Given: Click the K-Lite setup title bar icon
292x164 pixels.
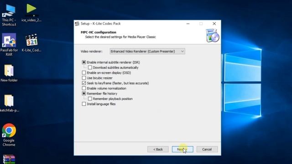Looking at the screenshot, I should (77, 24).
